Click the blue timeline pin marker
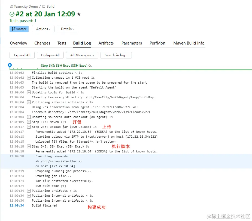252x221 pixels. pyautogui.click(x=10, y=65)
